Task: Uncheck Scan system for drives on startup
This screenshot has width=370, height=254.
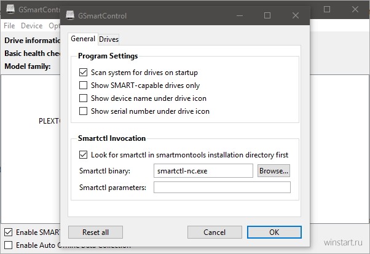Action: (x=84, y=72)
